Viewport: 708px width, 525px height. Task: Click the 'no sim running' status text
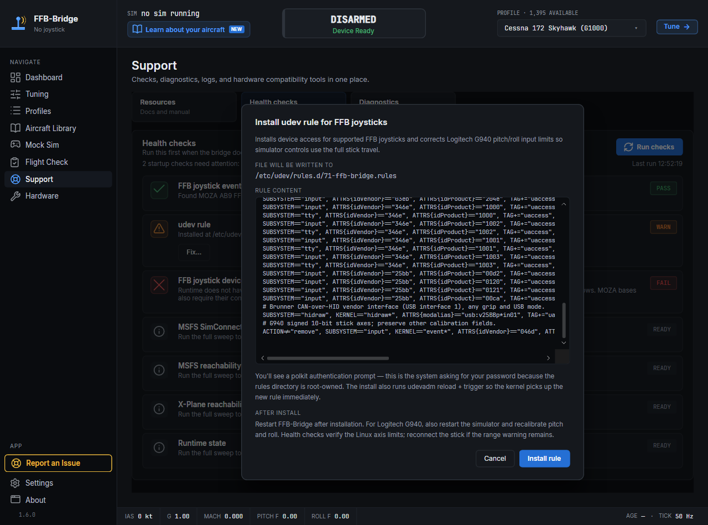pyautogui.click(x=170, y=13)
